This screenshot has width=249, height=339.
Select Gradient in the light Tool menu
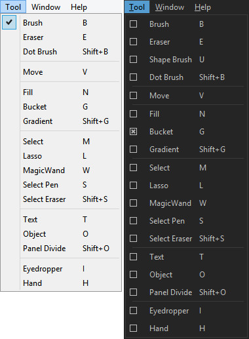pyautogui.click(x=70, y=121)
